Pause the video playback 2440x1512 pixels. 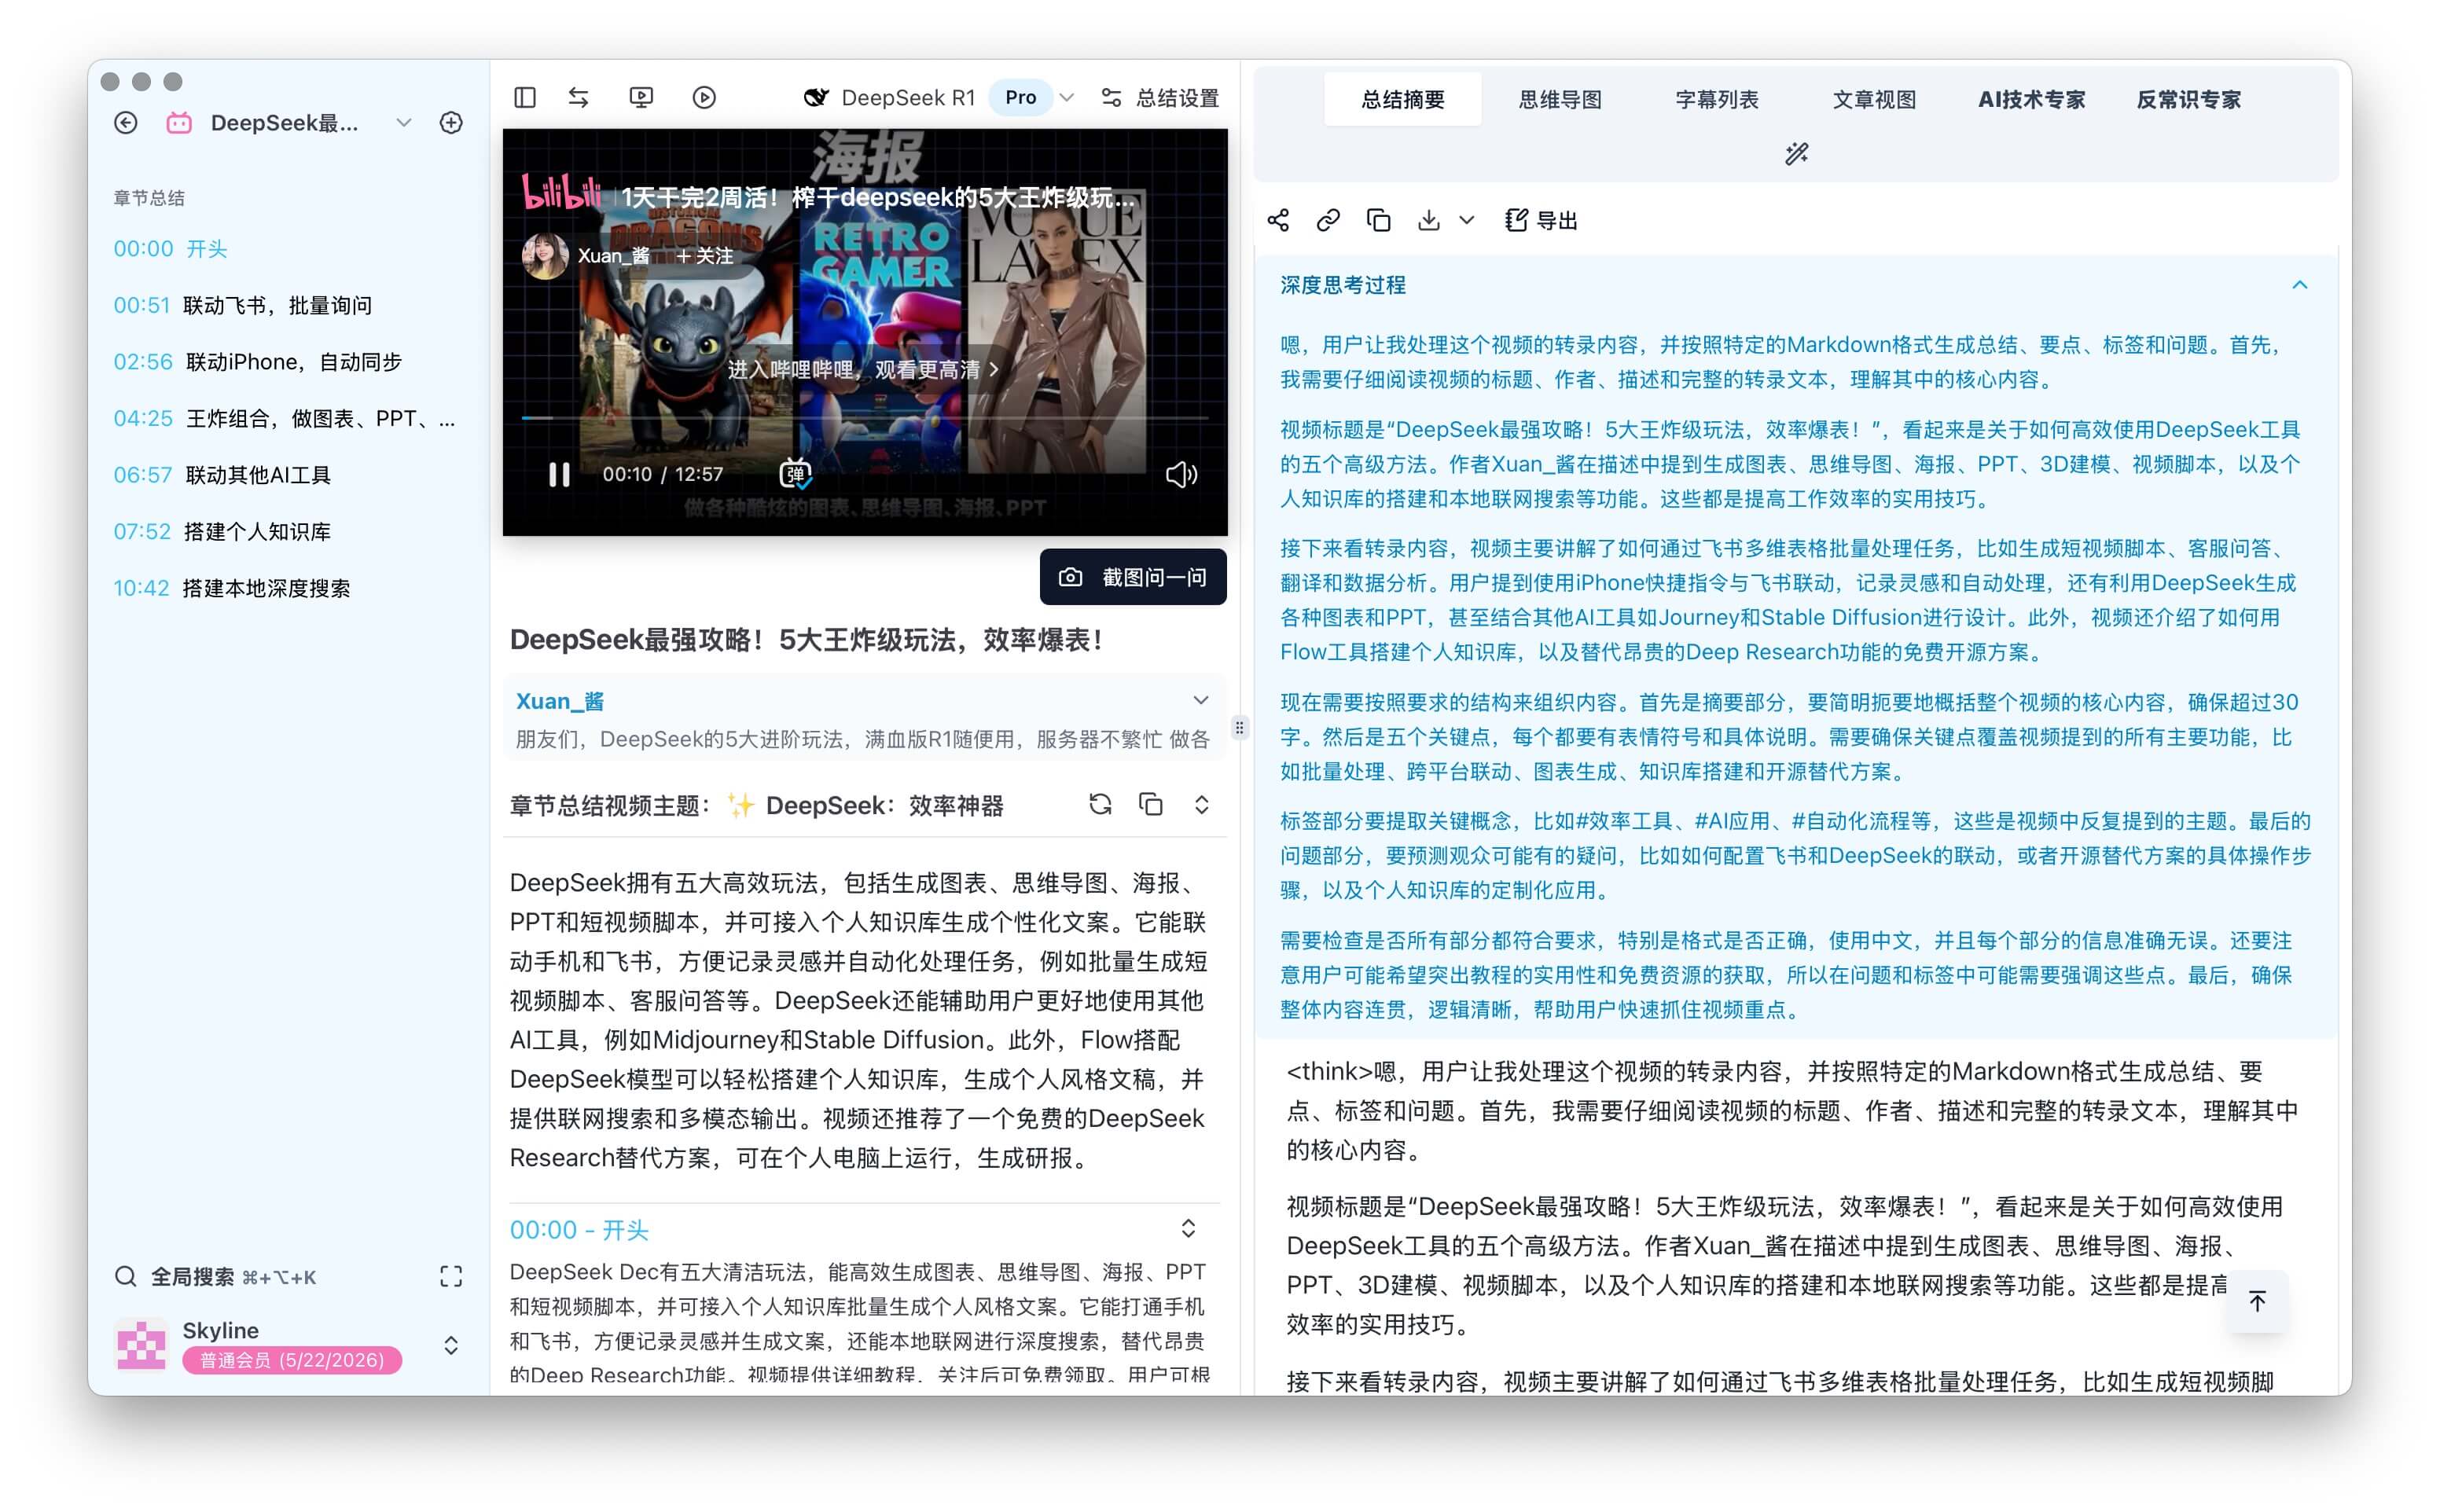pyautogui.click(x=559, y=474)
